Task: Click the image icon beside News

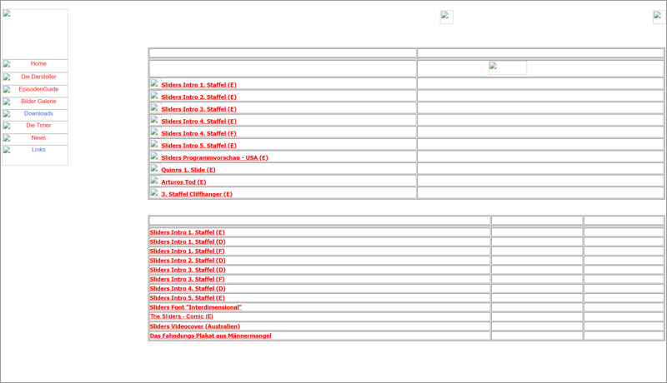Action: [7, 138]
